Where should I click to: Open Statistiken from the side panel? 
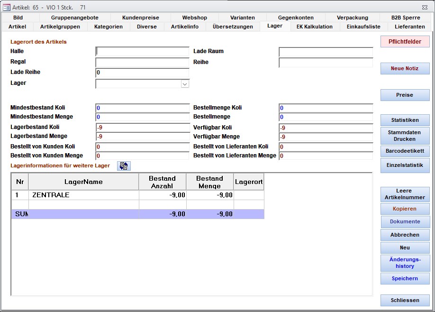pyautogui.click(x=405, y=120)
